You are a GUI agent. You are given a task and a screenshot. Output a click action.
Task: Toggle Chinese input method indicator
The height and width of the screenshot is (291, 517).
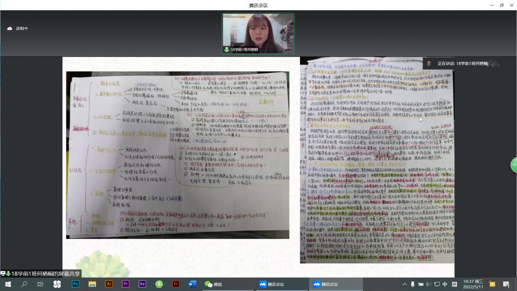pyautogui.click(x=445, y=284)
